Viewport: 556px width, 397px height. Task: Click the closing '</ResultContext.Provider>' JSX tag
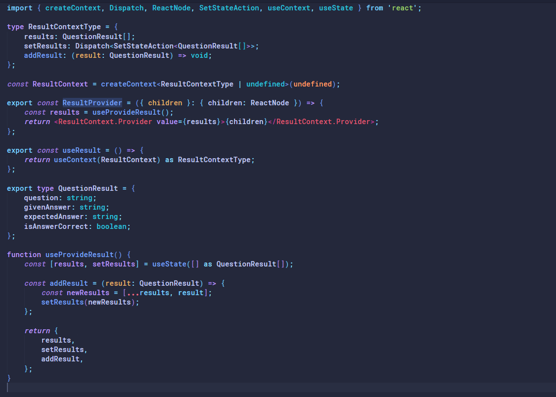click(321, 122)
